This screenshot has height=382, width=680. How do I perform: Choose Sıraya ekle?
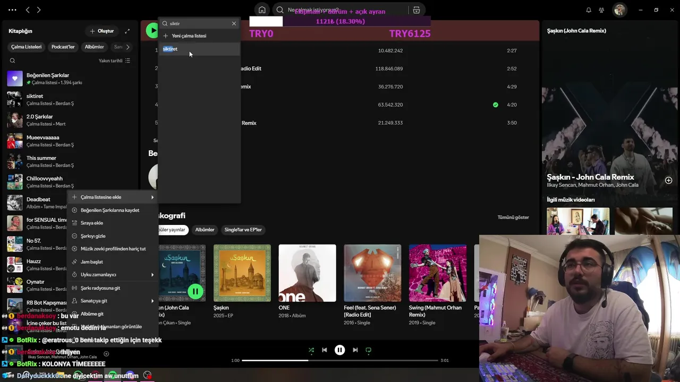coord(113,223)
